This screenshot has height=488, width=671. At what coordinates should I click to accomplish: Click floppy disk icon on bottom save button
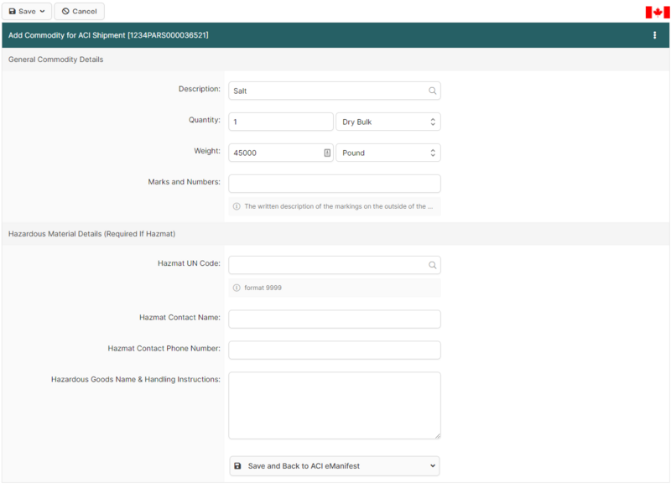click(x=237, y=465)
